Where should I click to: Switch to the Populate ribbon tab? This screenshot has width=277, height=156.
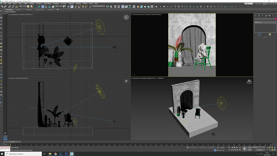(51, 9)
